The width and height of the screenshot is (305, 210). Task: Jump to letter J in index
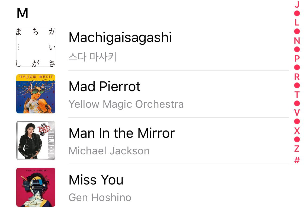[297, 4]
